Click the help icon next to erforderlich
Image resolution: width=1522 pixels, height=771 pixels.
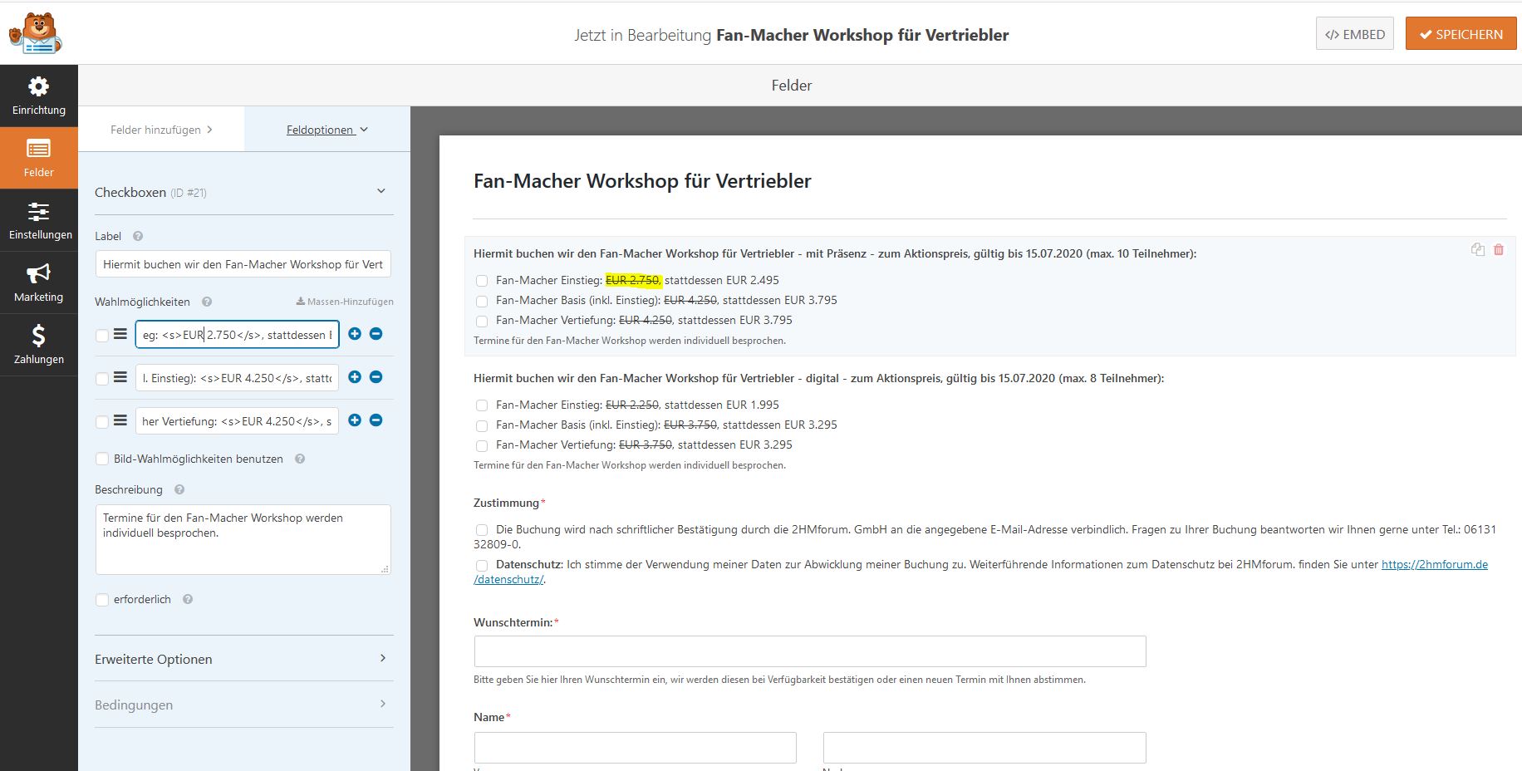pyautogui.click(x=188, y=599)
